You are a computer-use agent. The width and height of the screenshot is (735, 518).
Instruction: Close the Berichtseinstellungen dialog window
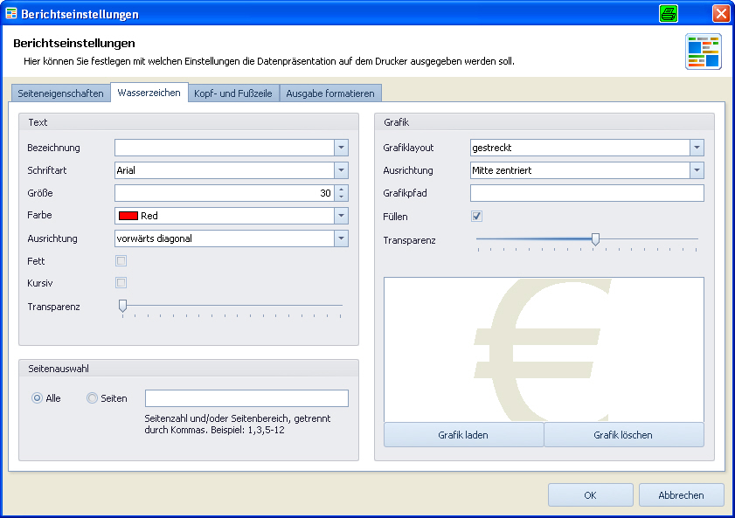click(x=721, y=14)
